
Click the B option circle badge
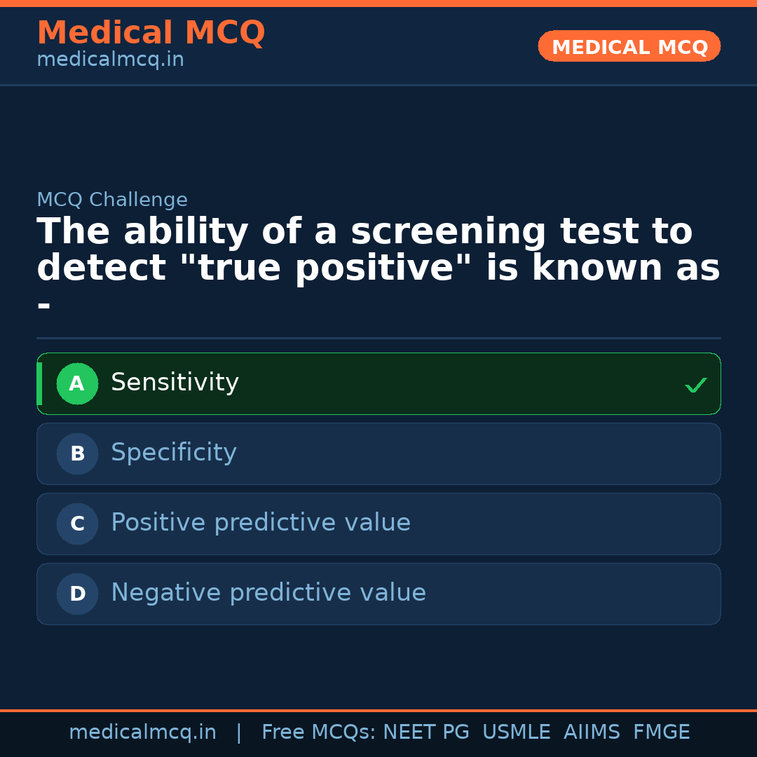[x=77, y=454]
